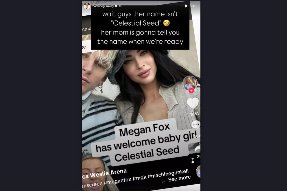287x191 pixels.
Task: Click the Weslie Arena creator name
Action: (x=108, y=173)
